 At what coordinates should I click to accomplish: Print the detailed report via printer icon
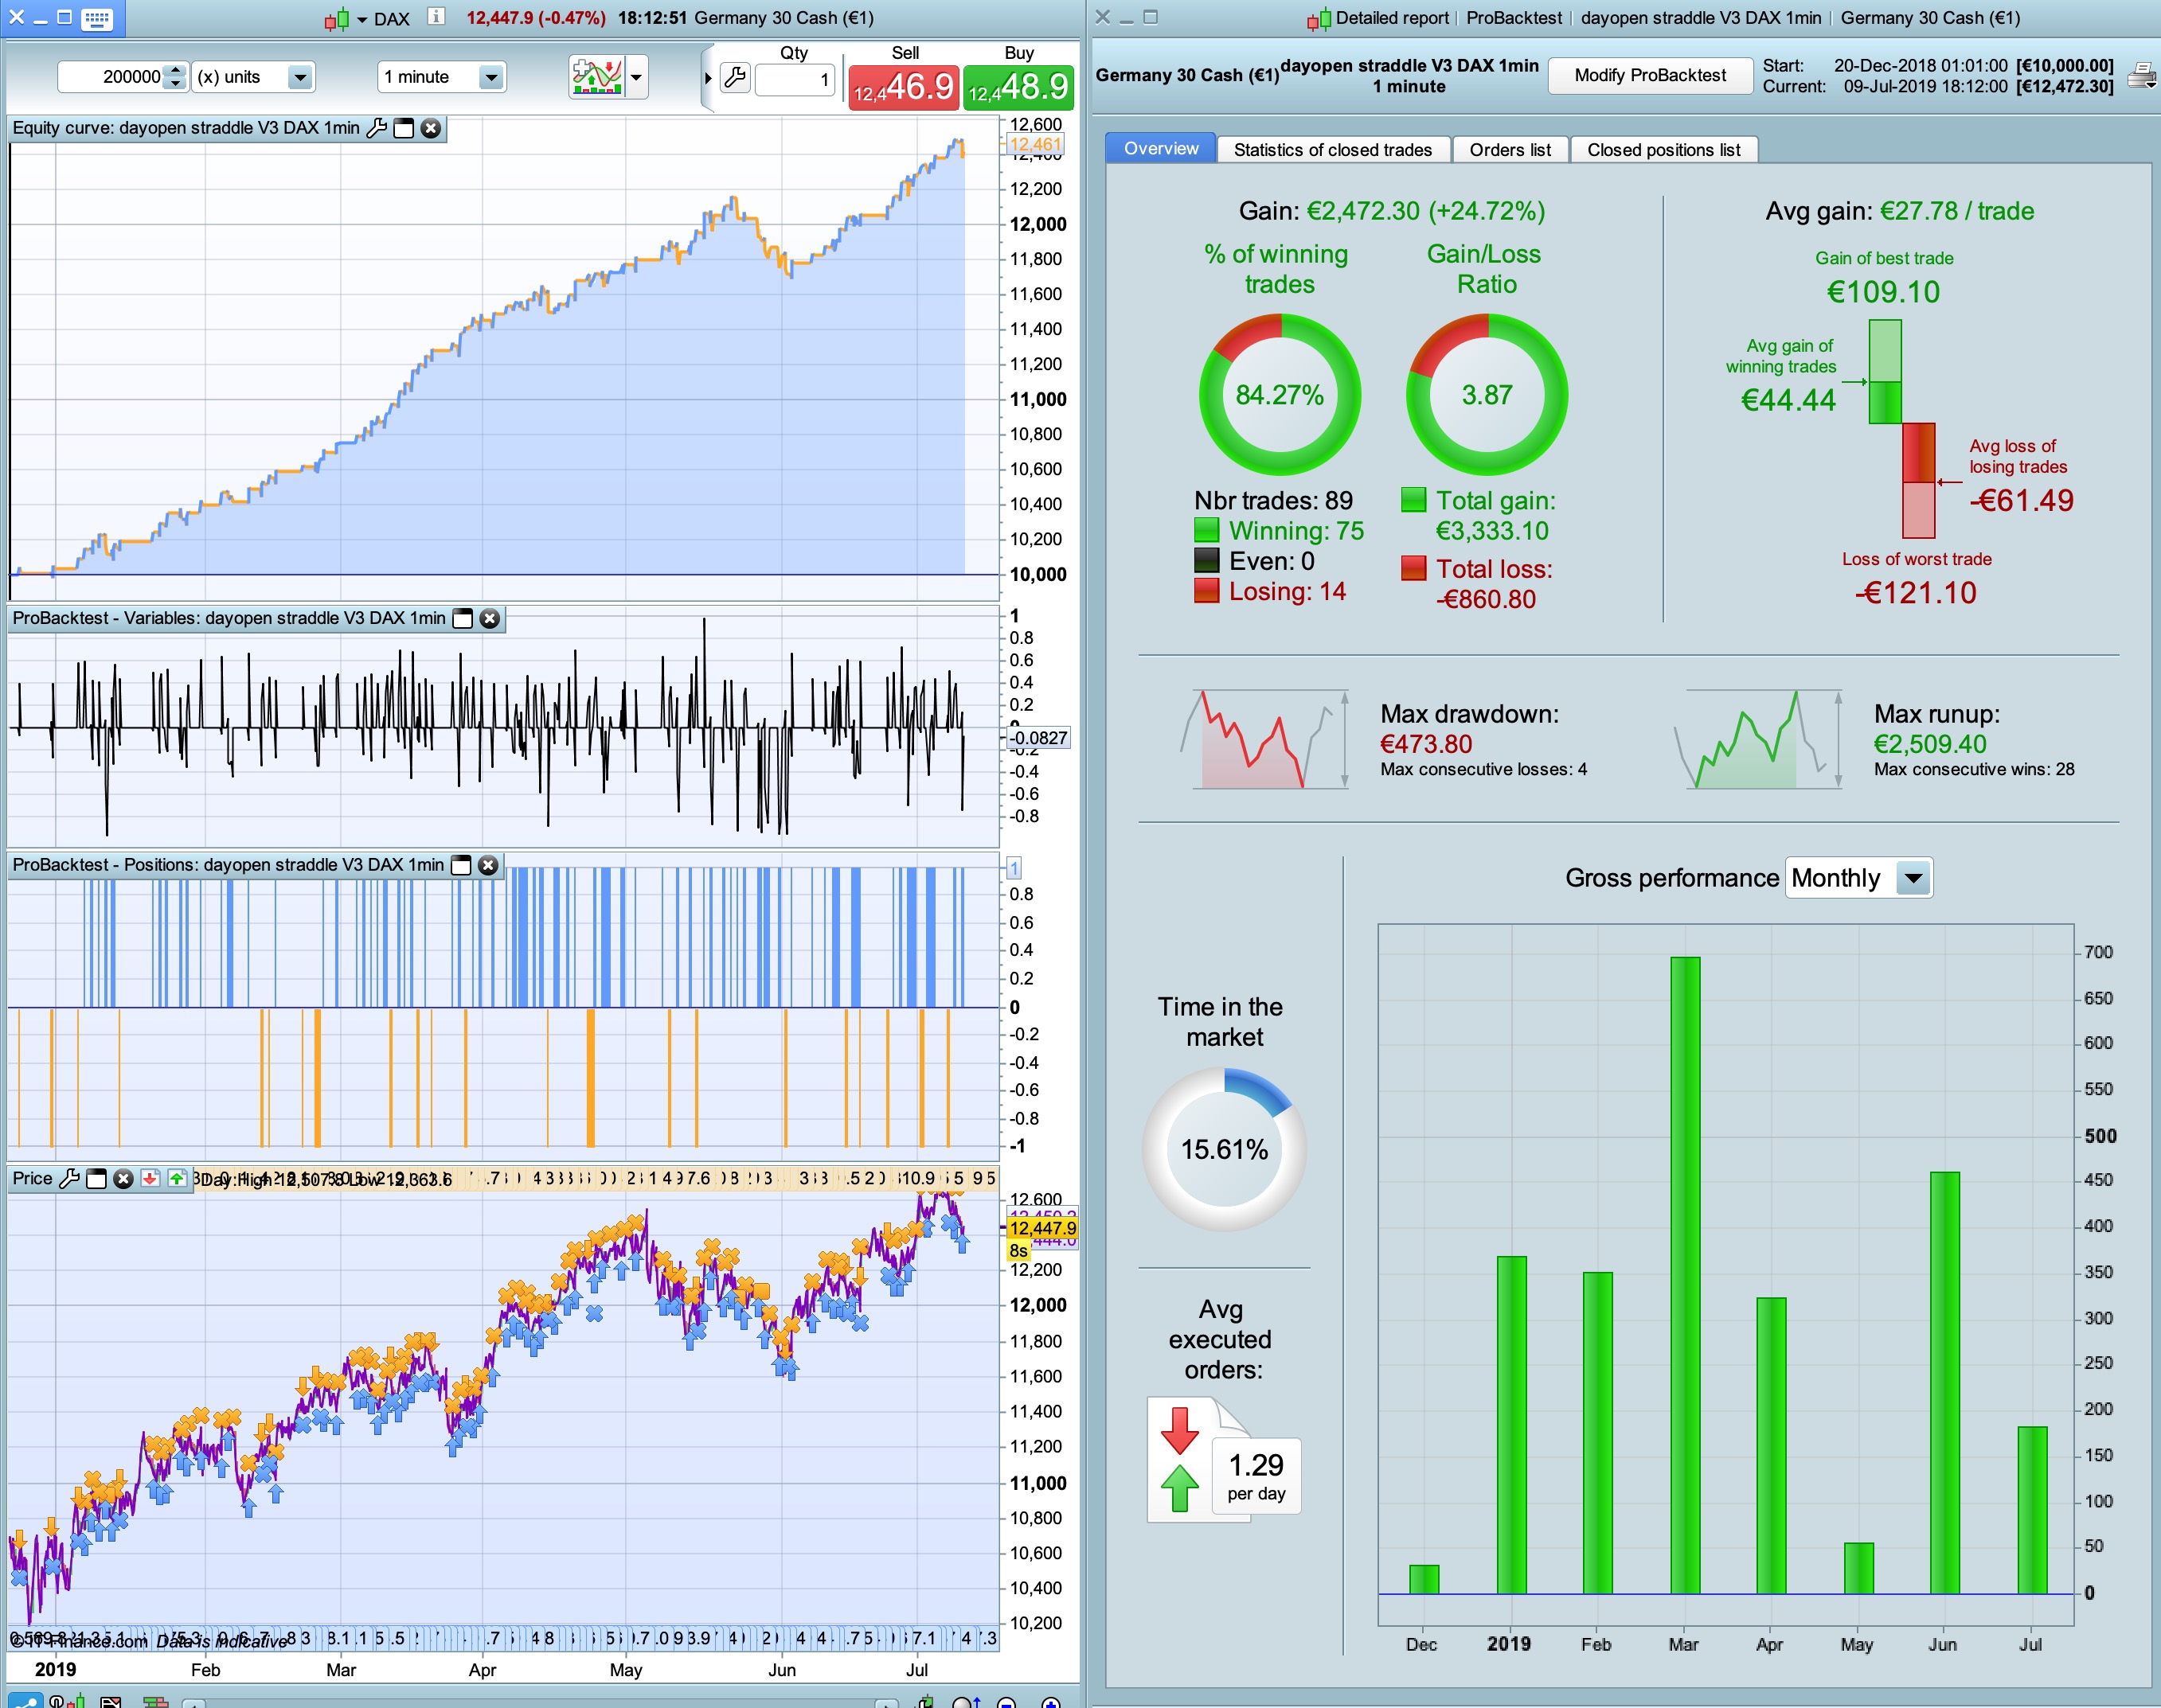(2141, 76)
